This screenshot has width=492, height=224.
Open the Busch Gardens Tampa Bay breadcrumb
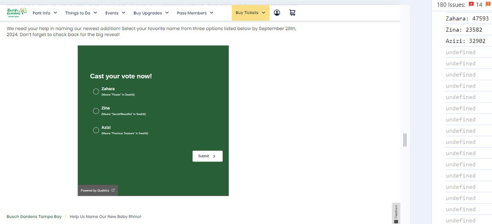point(34,217)
